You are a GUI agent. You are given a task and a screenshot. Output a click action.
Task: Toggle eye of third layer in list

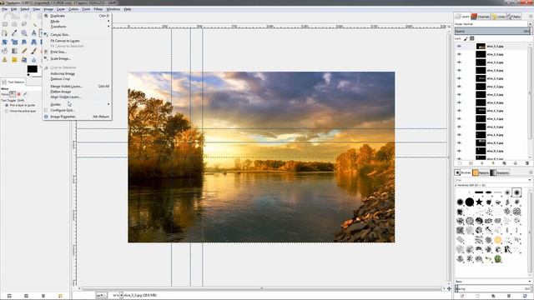click(x=459, y=62)
